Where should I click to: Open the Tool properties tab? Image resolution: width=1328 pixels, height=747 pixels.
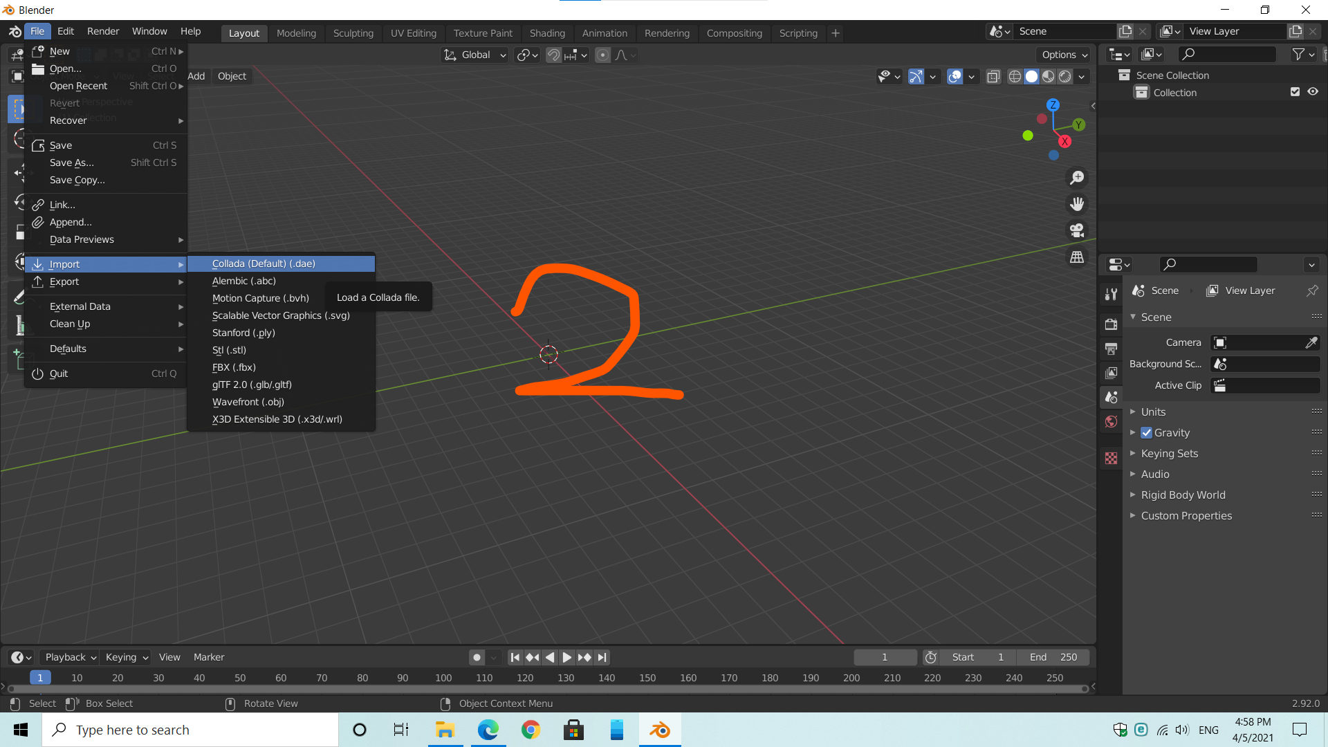[1112, 293]
